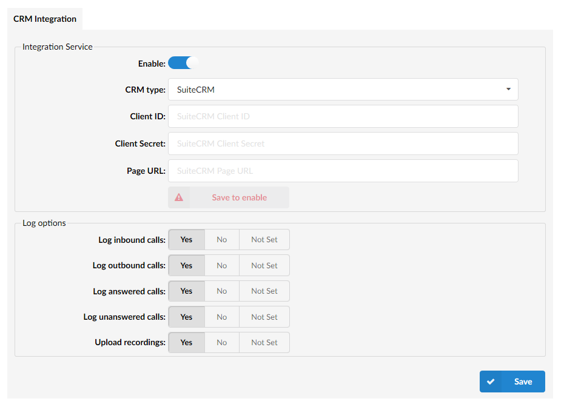This screenshot has width=564, height=413.
Task: Click the blue Save button
Action: (512, 382)
